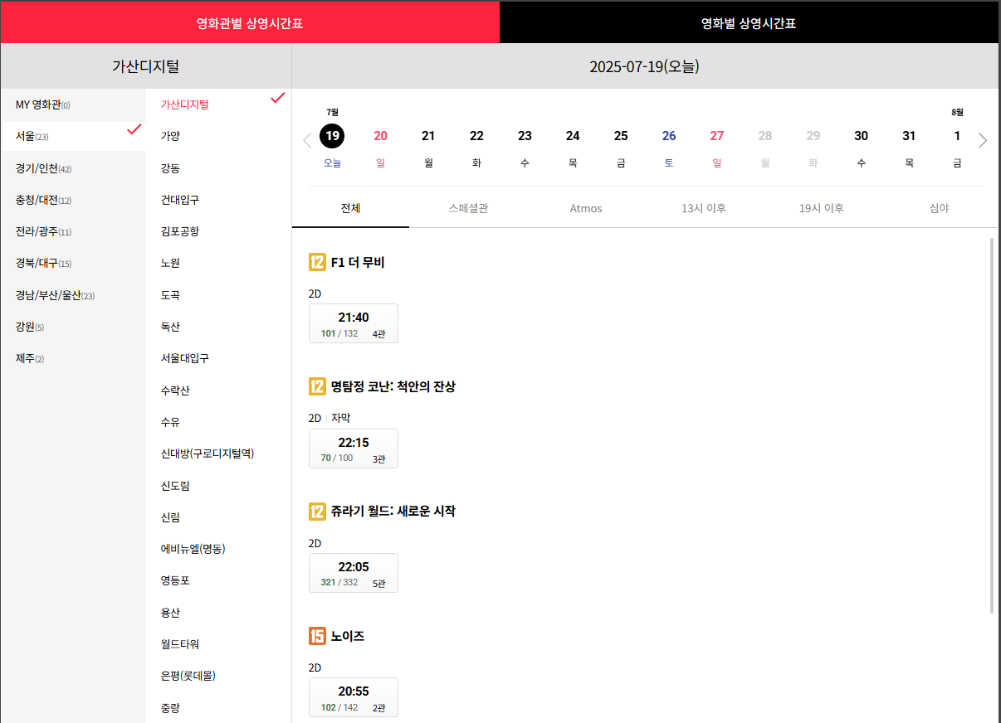Choose Sunday date 20
Viewport: 1001px width, 723px height.
[x=380, y=136]
